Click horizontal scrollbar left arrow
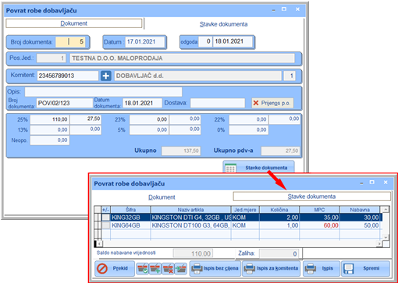This screenshot has height=283, width=398. coord(100,244)
